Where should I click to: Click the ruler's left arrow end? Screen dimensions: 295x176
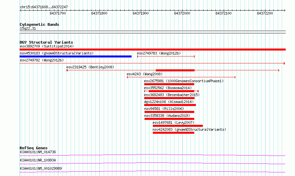(21, 10)
